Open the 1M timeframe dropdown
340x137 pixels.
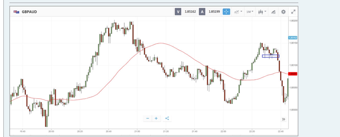(x=250, y=12)
